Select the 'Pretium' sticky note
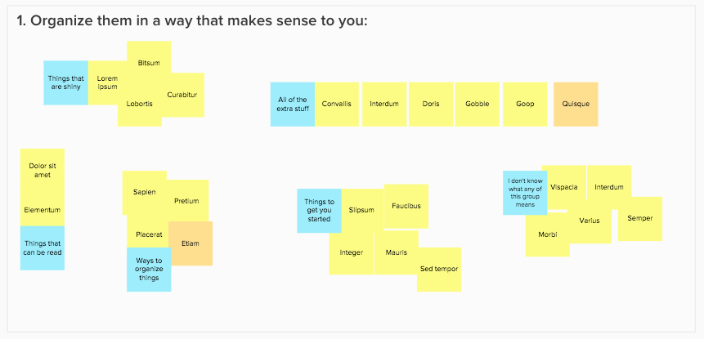 (186, 201)
